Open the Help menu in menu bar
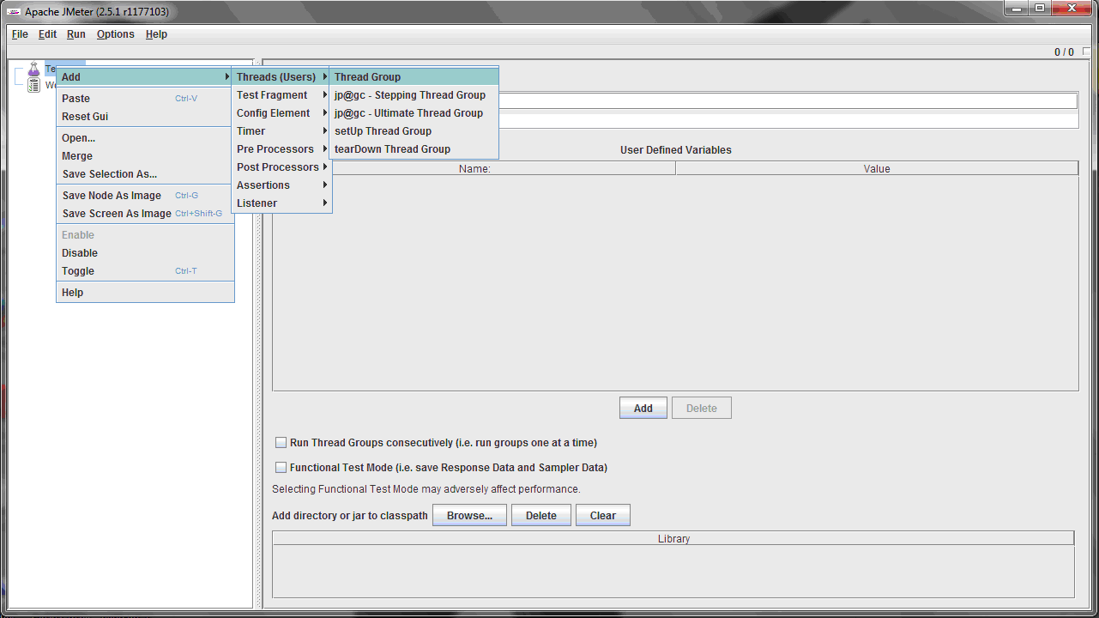The width and height of the screenshot is (1099, 618). tap(156, 34)
